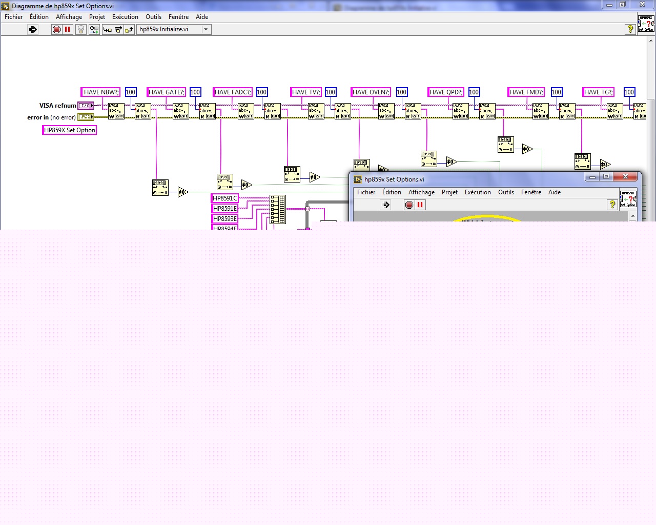The image size is (656, 525).
Task: Select VISA Write node under HAVE FADC?;
Action: [245, 111]
